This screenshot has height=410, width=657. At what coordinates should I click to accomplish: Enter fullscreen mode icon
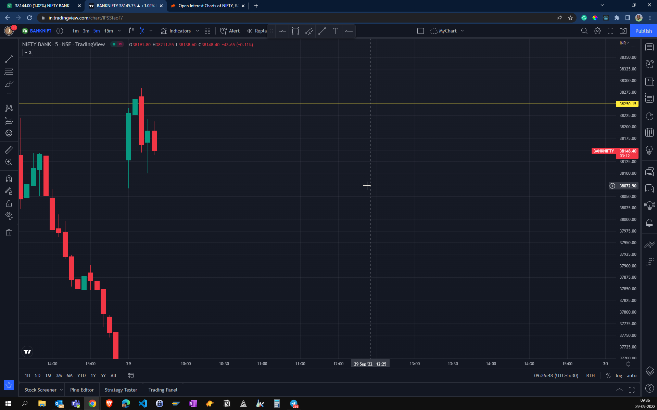tap(610, 31)
